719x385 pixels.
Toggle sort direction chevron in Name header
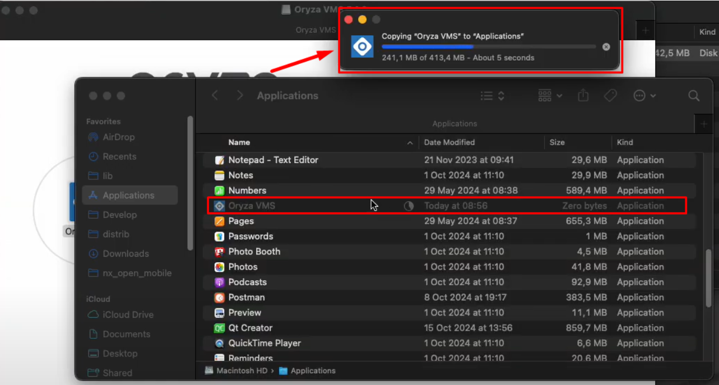[x=410, y=143]
